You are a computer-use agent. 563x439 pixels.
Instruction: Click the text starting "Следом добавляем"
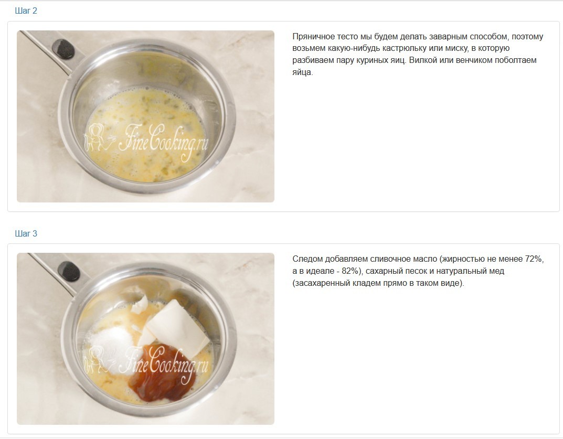point(418,271)
